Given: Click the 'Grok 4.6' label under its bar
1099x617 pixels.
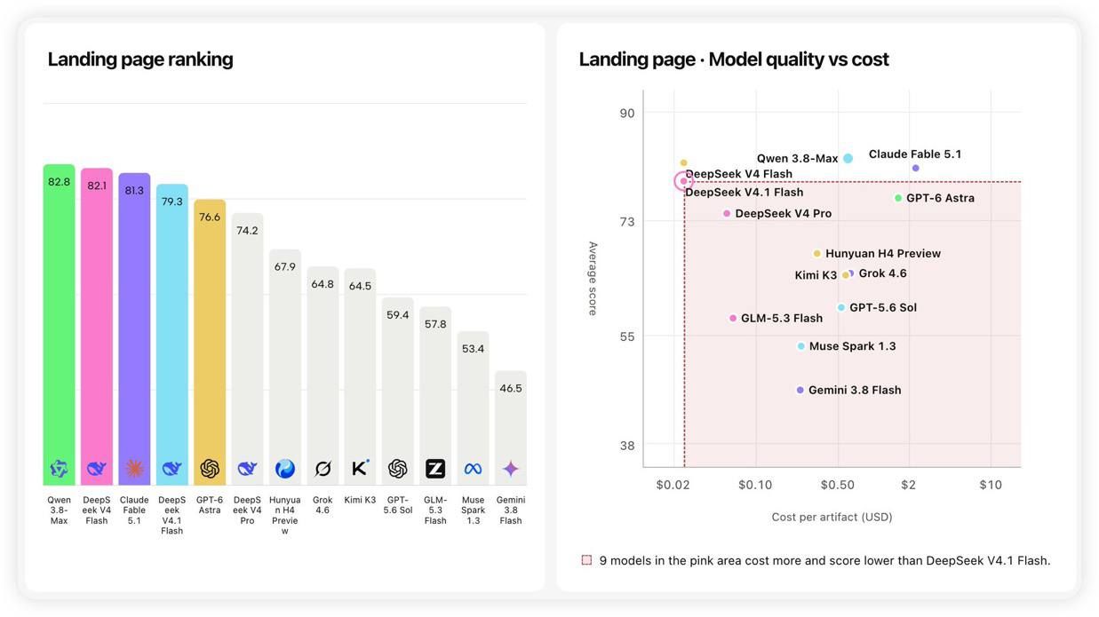Looking at the screenshot, I should (323, 505).
